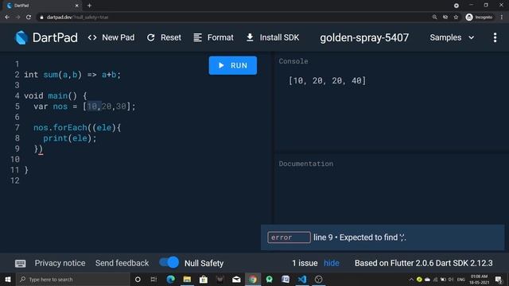Click line number 11 in the gutter
The image size is (509, 286).
(15, 170)
